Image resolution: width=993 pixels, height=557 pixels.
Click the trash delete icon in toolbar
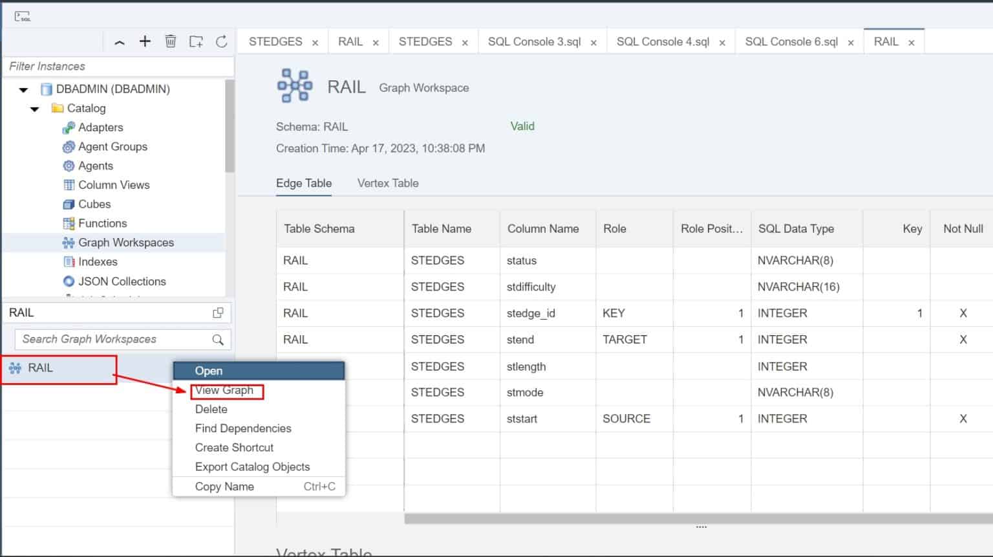click(171, 41)
